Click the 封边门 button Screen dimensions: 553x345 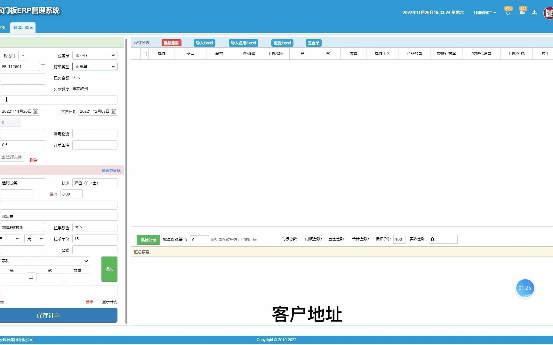[x=9, y=56]
